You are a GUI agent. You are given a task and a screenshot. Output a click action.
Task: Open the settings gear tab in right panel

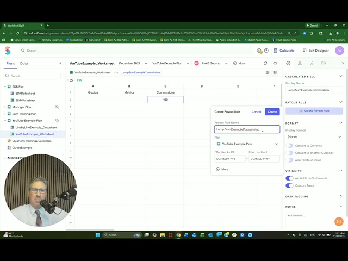tap(288, 63)
